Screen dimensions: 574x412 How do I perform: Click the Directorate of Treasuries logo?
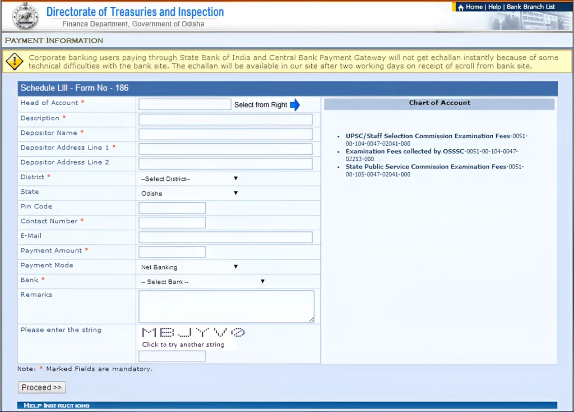(x=24, y=16)
